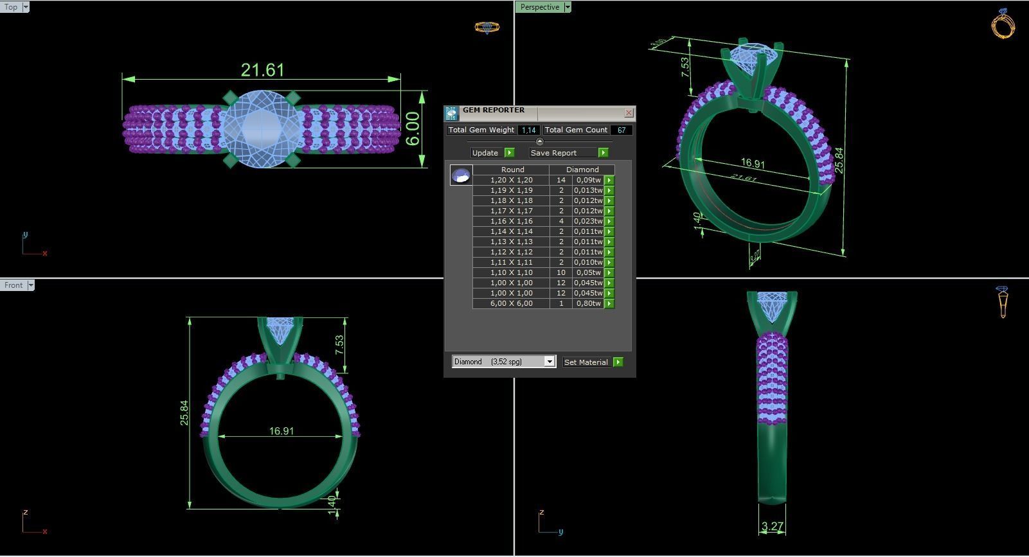Click the Set Material button
The height and width of the screenshot is (557, 1029).
[x=586, y=362]
